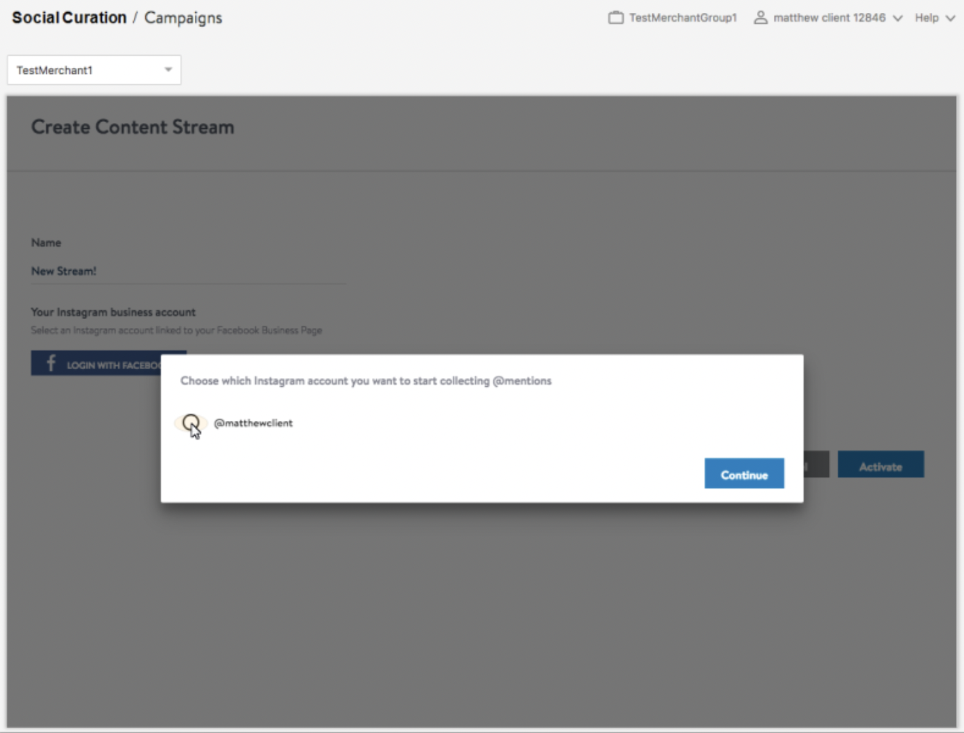Click the Social Curation breadcrumb link
The height and width of the screenshot is (733, 964).
click(x=69, y=18)
